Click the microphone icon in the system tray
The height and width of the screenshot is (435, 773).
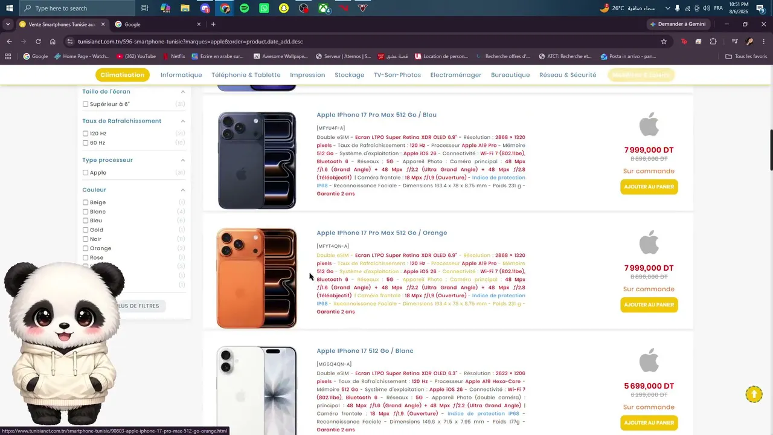(677, 8)
